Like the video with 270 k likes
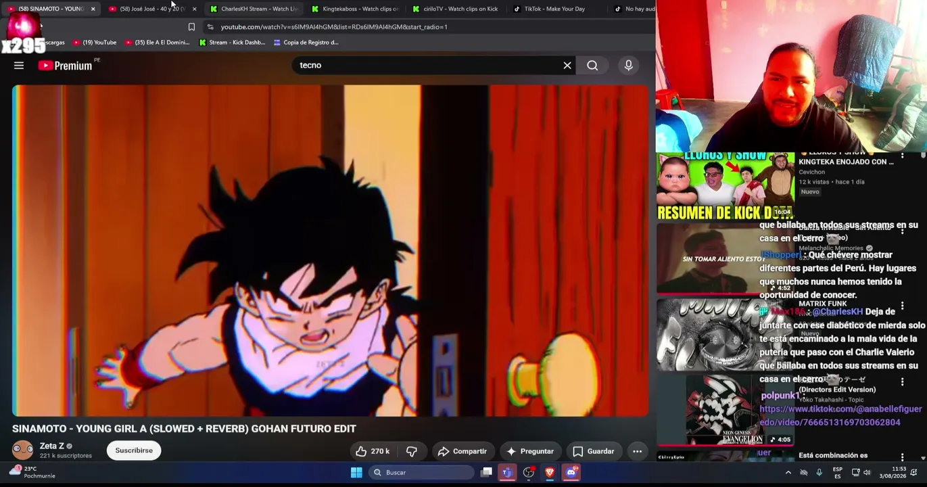927x487 pixels. pyautogui.click(x=373, y=451)
